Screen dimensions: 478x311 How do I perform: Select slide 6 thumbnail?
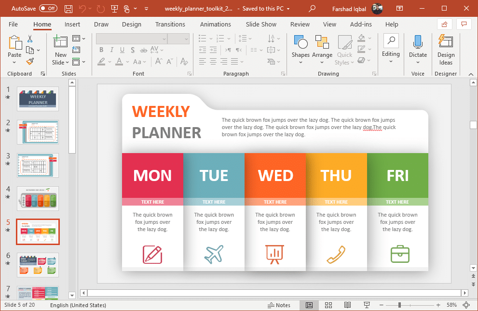38,265
